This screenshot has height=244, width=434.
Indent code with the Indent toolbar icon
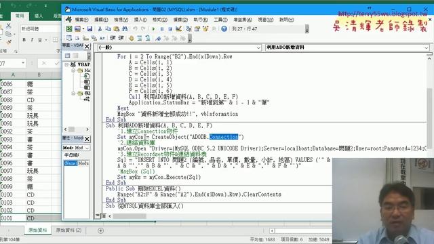(x=113, y=38)
